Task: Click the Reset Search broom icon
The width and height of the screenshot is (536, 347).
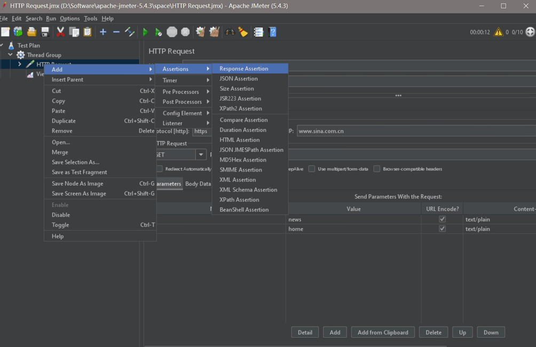Action: click(x=243, y=33)
